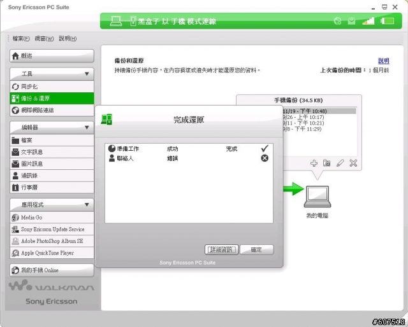Select 聯絡人 row in restore list

189,158
